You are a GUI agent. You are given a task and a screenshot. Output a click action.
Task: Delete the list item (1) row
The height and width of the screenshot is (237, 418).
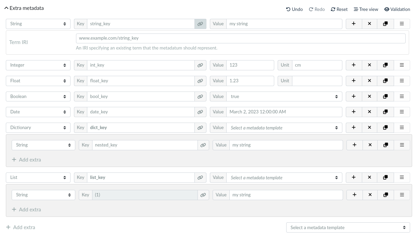(370, 195)
